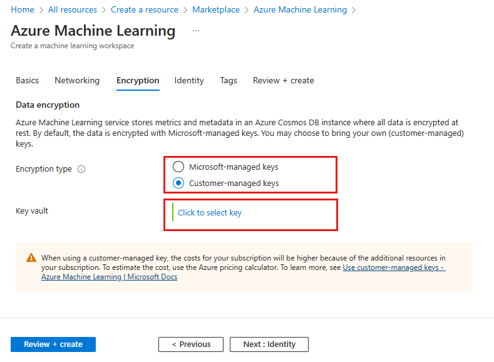
Task: Navigate to Home in the breadcrumb
Action: (x=23, y=9)
